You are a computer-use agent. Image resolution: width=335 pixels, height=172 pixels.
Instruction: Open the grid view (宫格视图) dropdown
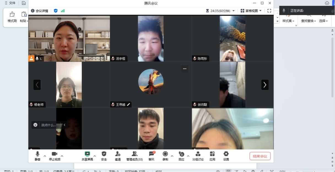coord(251,11)
